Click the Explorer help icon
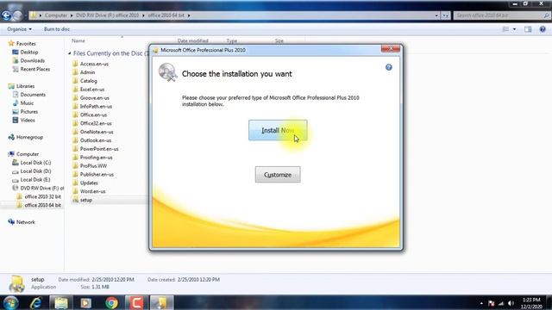The width and height of the screenshot is (552, 310). [543, 29]
